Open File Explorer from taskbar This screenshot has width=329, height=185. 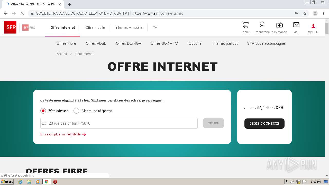tap(29, 182)
